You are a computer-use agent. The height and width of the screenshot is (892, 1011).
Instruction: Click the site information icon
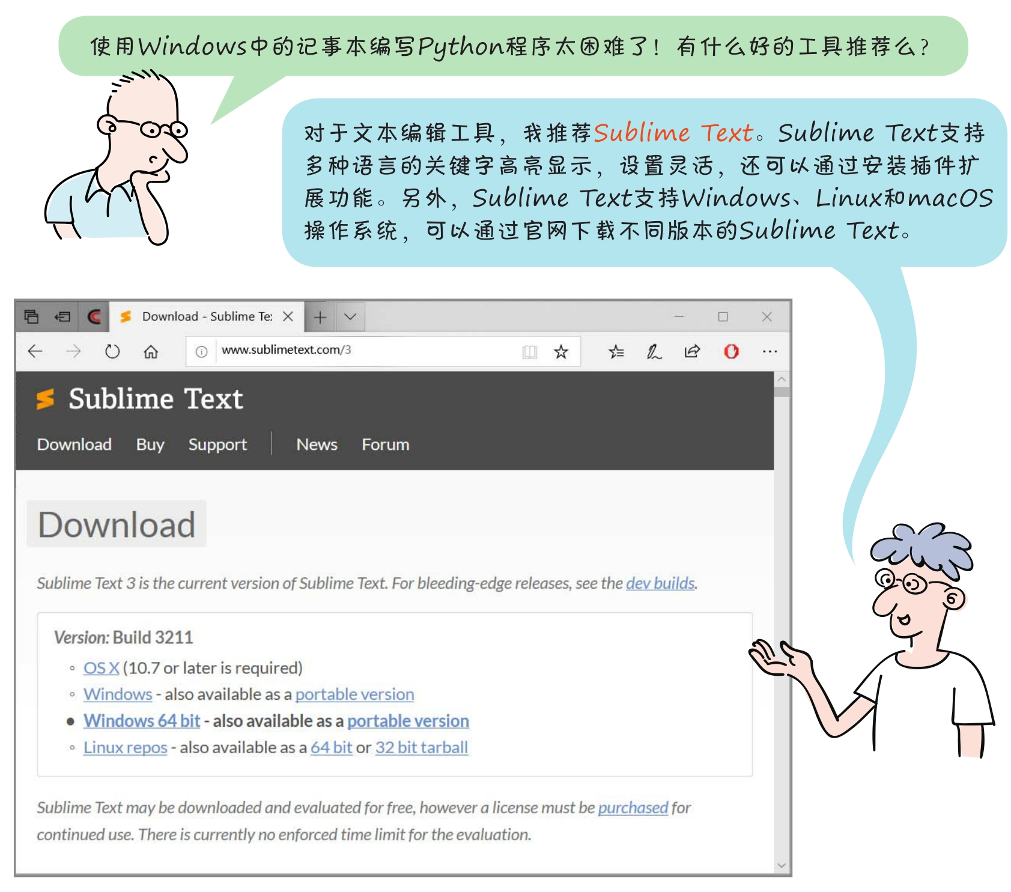(x=201, y=352)
